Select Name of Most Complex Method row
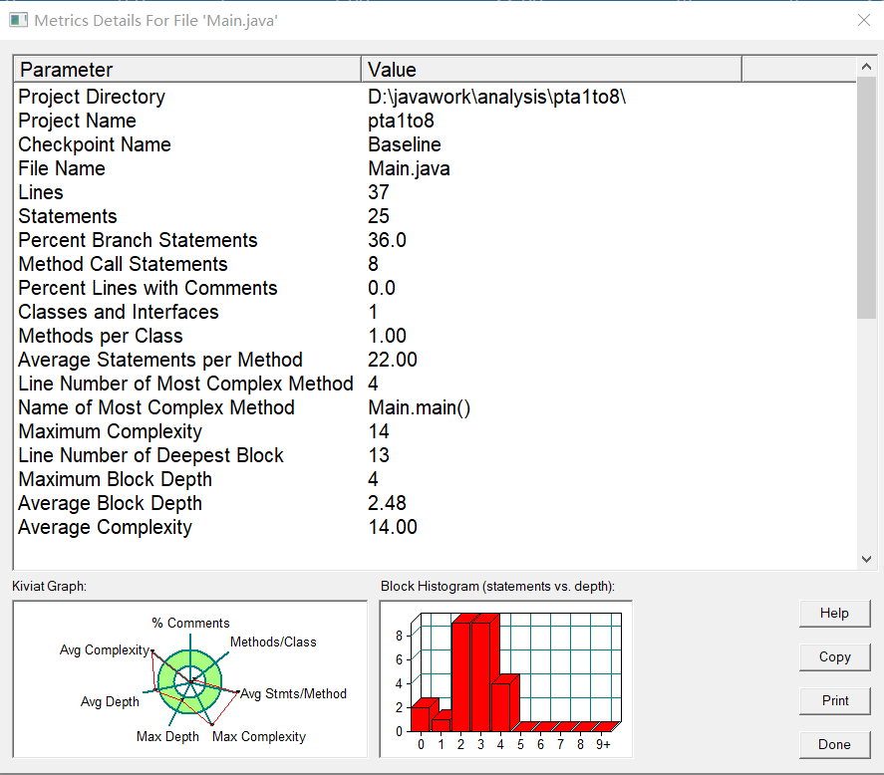The image size is (884, 775). click(x=435, y=407)
